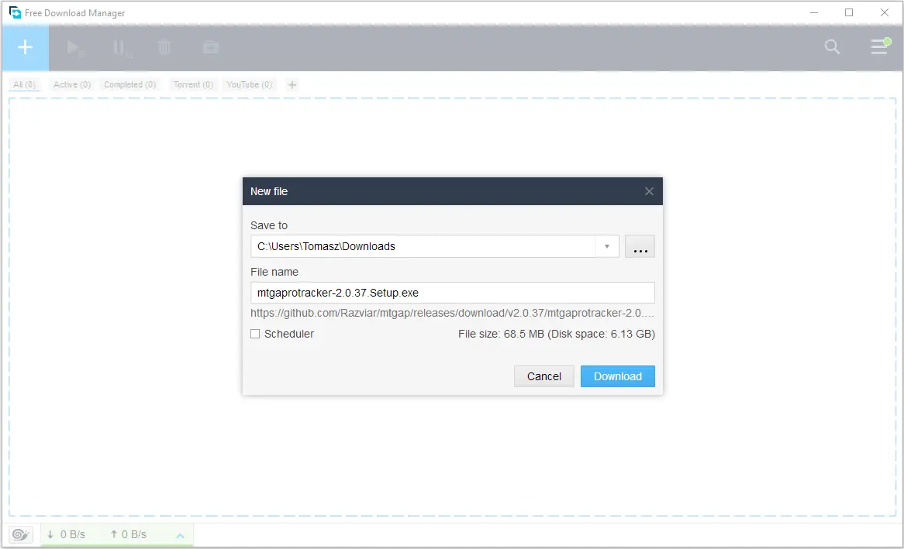Click the Download button
This screenshot has width=904, height=549.
click(617, 376)
